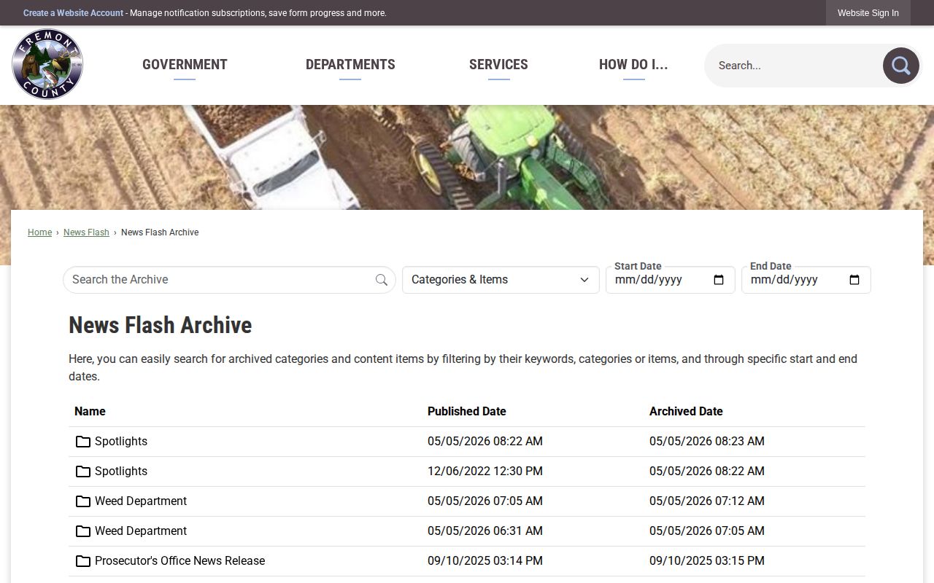Click the News Flash Archive breadcrumb text
Image resolution: width=934 pixels, height=583 pixels.
click(x=160, y=232)
